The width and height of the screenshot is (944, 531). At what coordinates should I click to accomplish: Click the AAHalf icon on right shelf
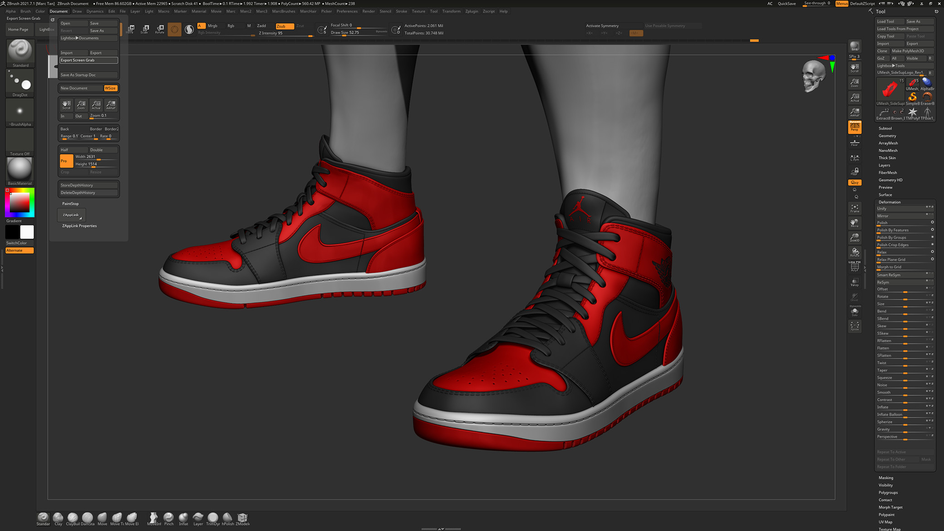(855, 112)
